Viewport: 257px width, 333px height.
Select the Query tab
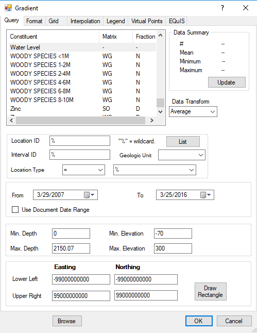pos(12,21)
